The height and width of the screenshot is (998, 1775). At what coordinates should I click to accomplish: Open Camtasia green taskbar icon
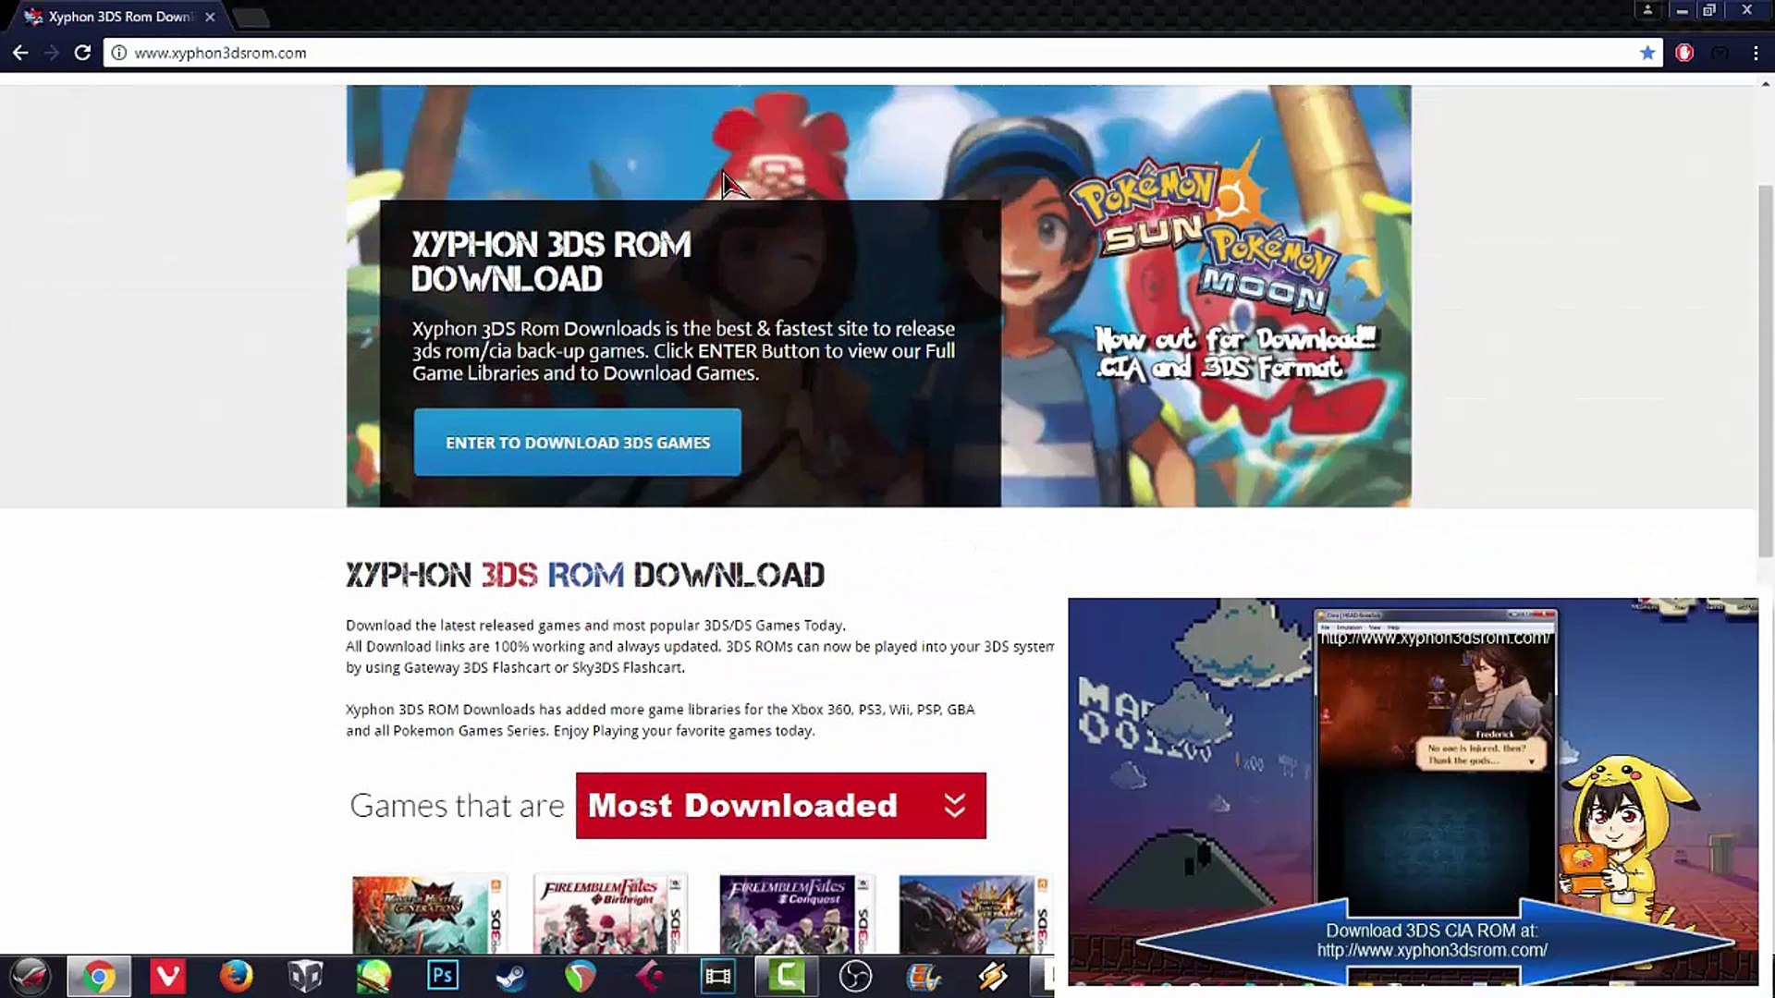786,976
